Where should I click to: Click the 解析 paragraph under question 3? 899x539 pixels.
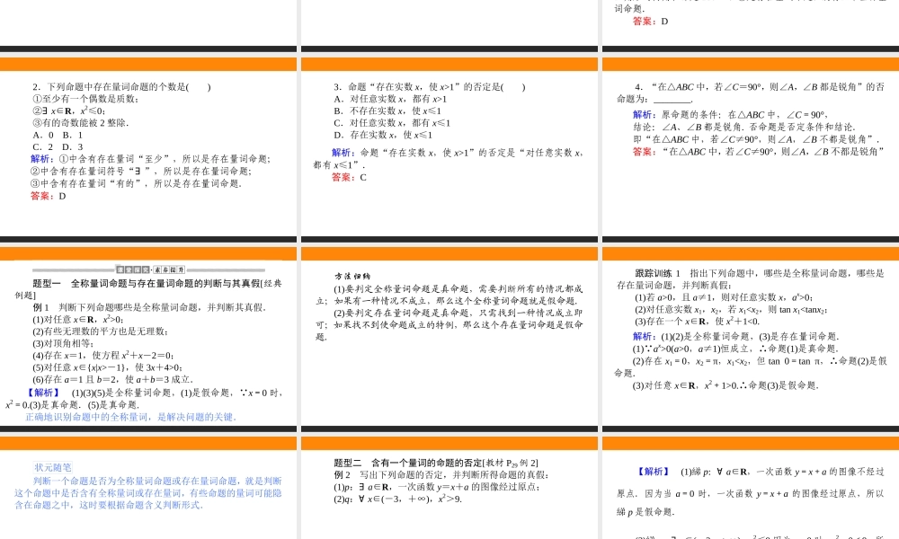click(449, 159)
